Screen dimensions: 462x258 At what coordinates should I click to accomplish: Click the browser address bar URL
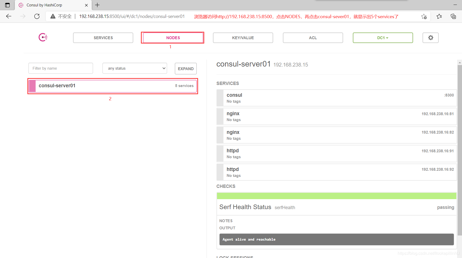tap(132, 16)
